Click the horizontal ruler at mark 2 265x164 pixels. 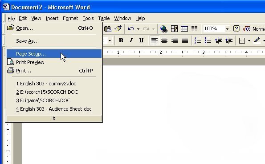(161, 52)
